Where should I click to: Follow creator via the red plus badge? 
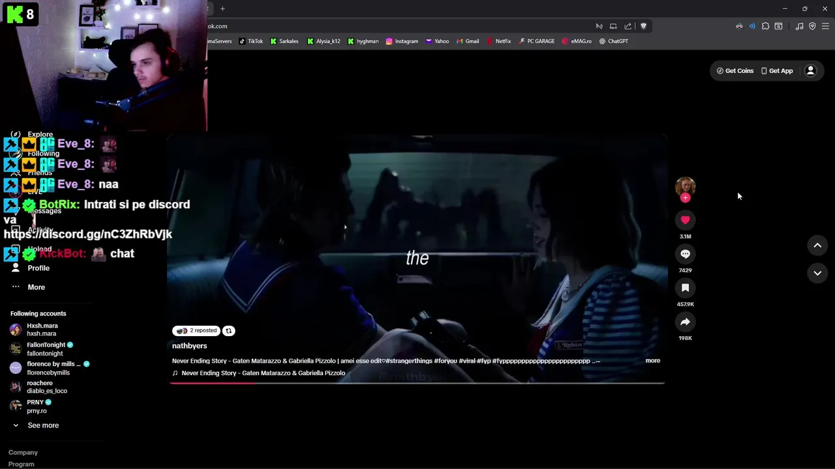pos(685,197)
